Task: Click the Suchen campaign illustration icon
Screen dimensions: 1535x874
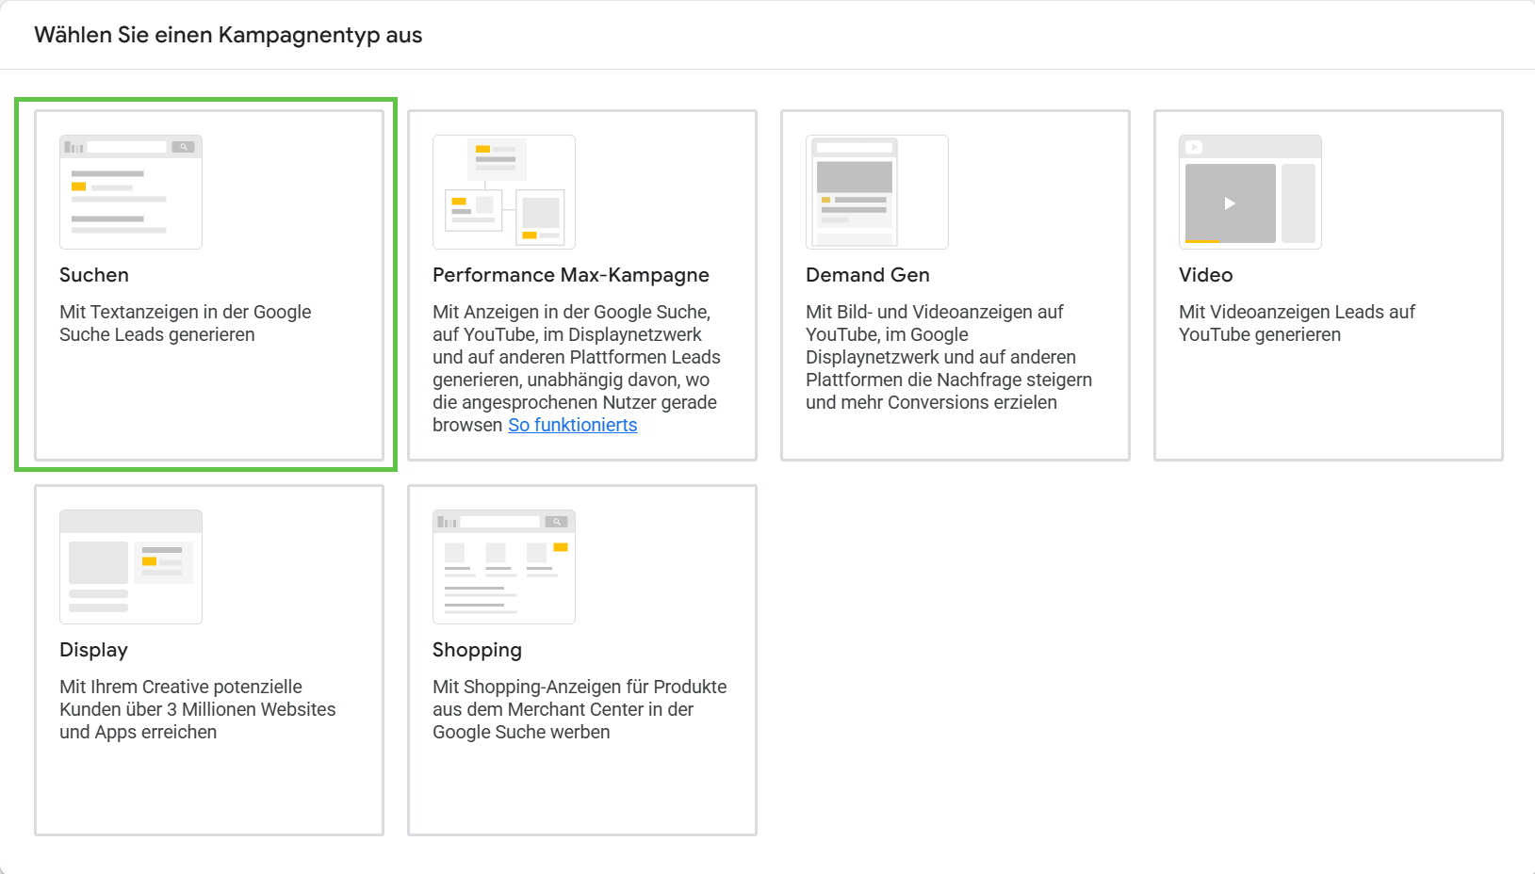Action: click(x=131, y=192)
